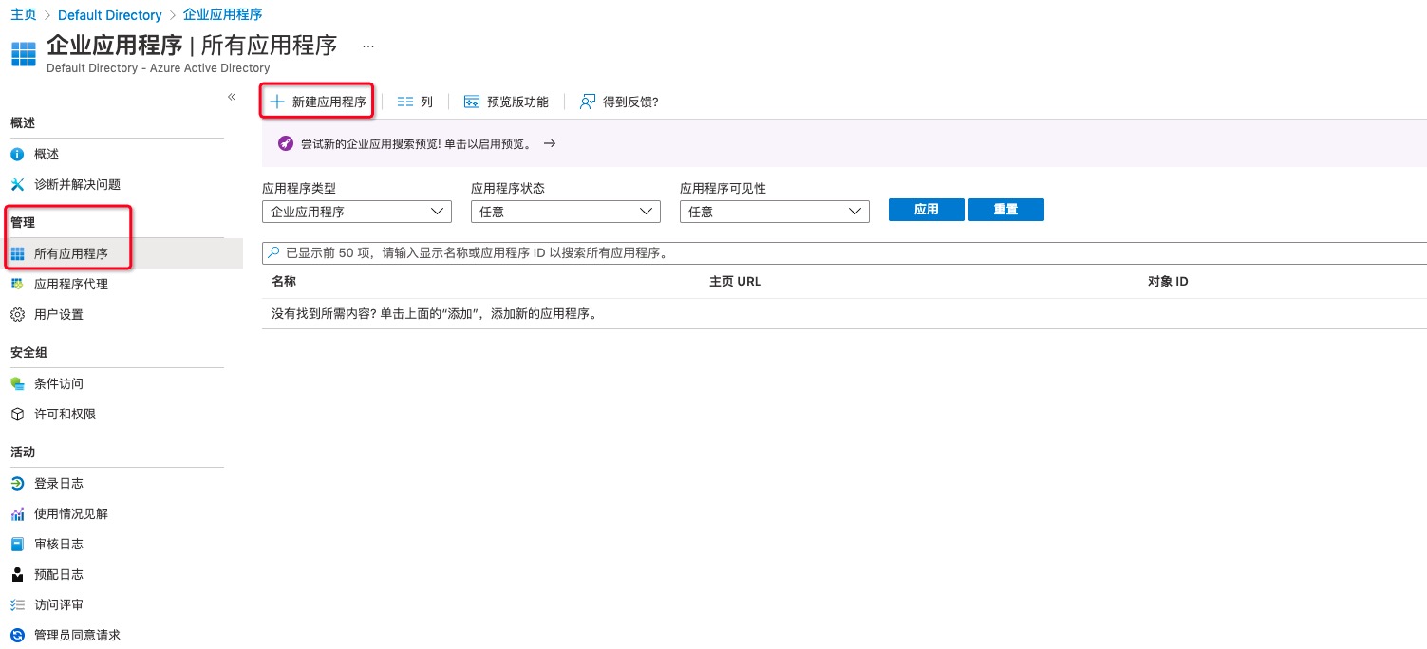Go to 主页 breadcrumb link
The width and height of the screenshot is (1427, 649).
(24, 15)
